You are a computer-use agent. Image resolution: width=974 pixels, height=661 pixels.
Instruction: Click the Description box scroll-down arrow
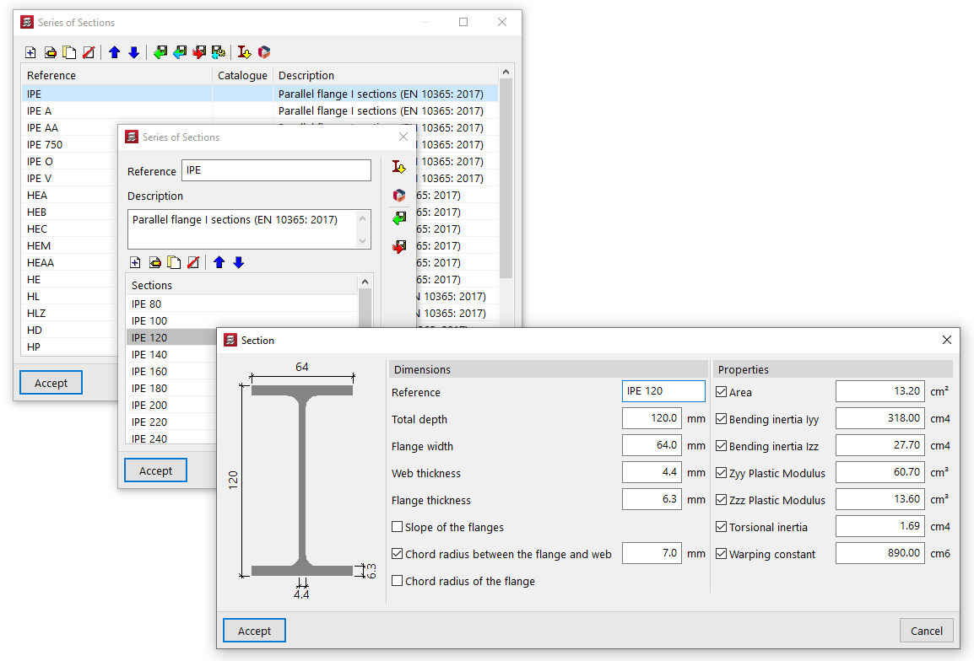pyautogui.click(x=364, y=241)
